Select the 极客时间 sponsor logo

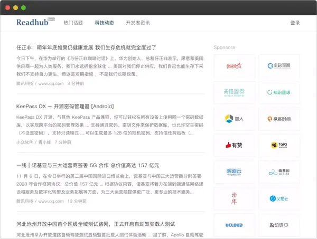pyautogui.click(x=279, y=119)
